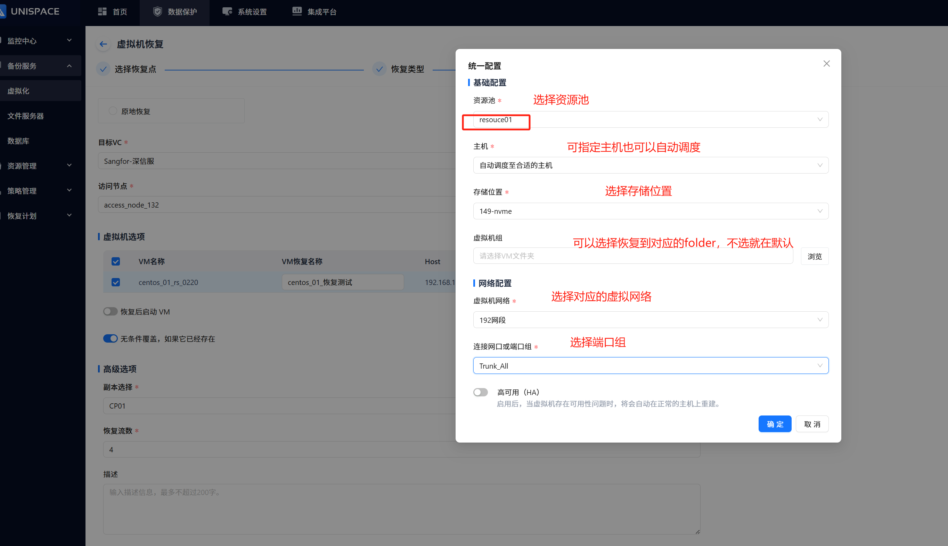Click the 浏览 button for 虚拟机组

(x=814, y=257)
